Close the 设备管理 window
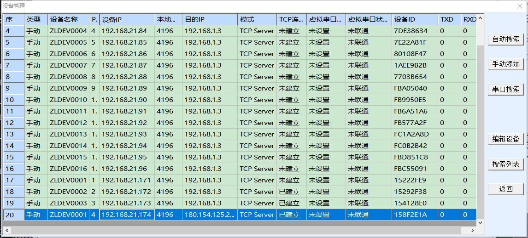528x238 pixels. pyautogui.click(x=520, y=6)
